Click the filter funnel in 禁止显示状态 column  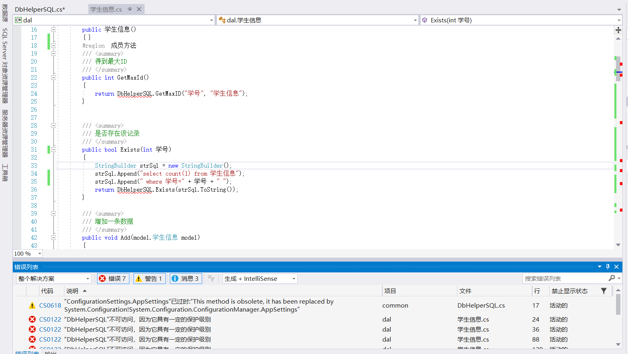(x=604, y=291)
